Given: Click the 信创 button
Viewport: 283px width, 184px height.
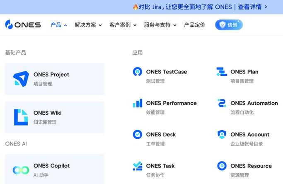Looking at the screenshot, I should [x=229, y=25].
